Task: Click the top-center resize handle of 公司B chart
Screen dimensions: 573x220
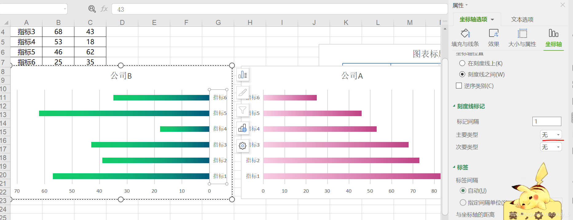Action: click(x=121, y=65)
